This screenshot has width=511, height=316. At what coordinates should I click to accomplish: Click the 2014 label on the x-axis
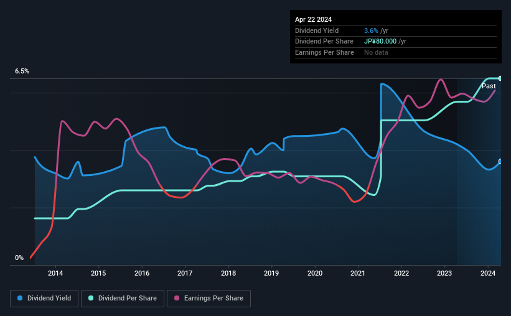55,273
